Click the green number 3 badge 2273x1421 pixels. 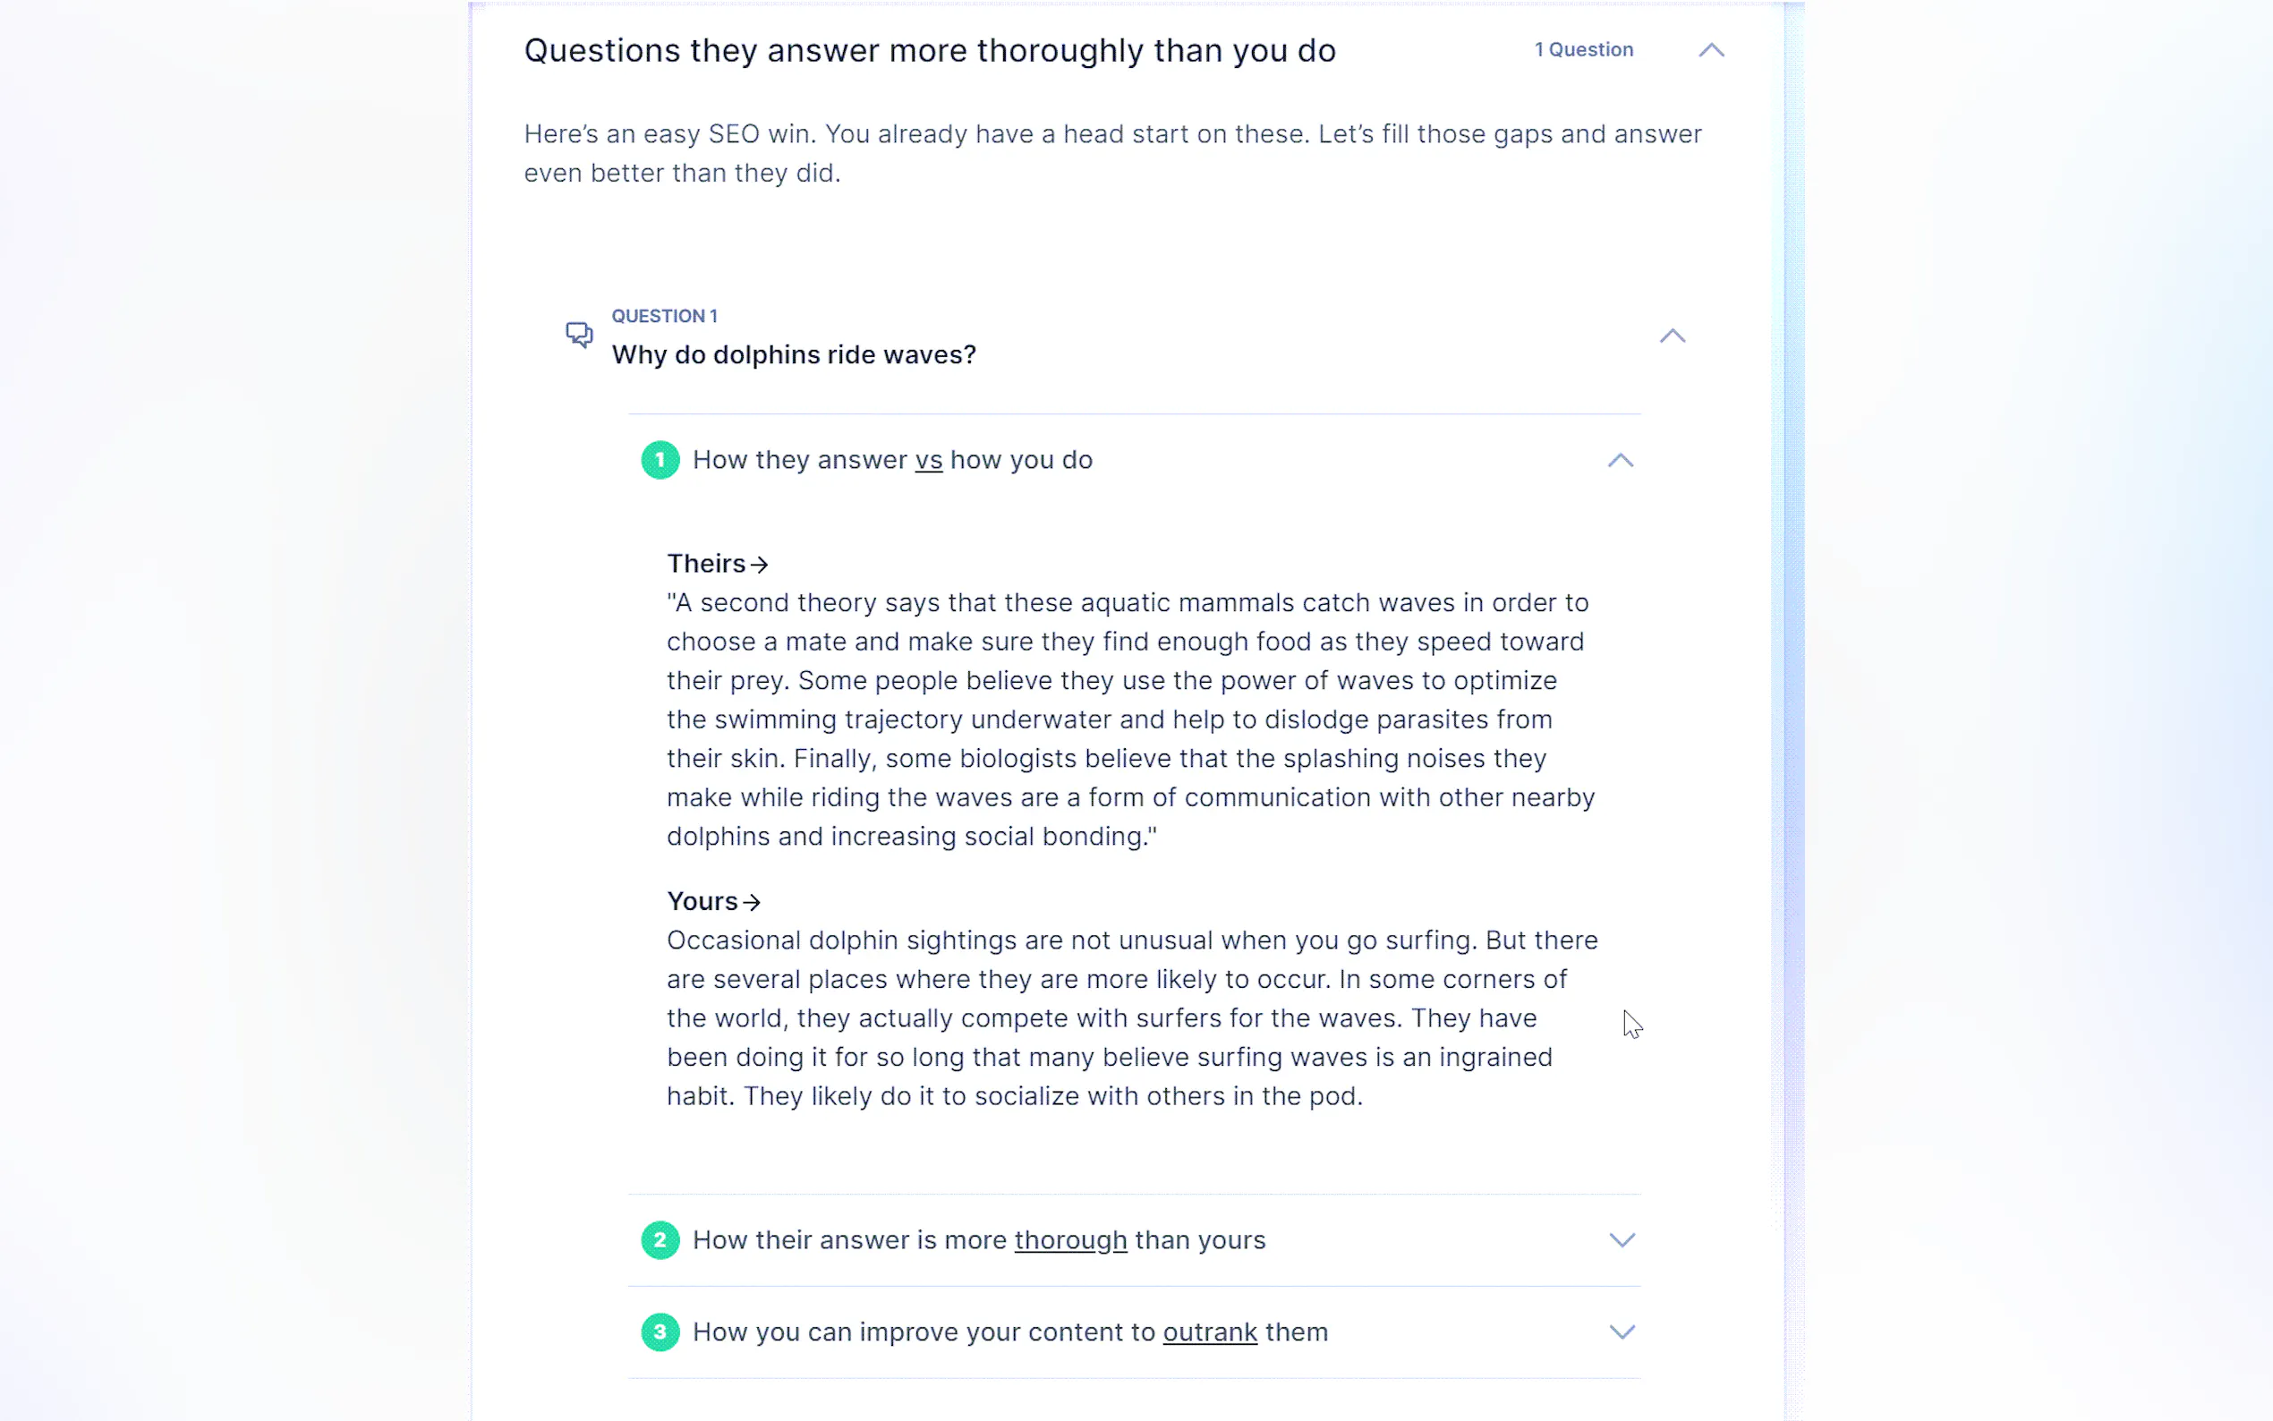click(660, 1332)
